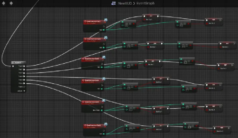Open the NewHUD breadcrumb link
Viewport: 238px width, 138px height.
125,3
